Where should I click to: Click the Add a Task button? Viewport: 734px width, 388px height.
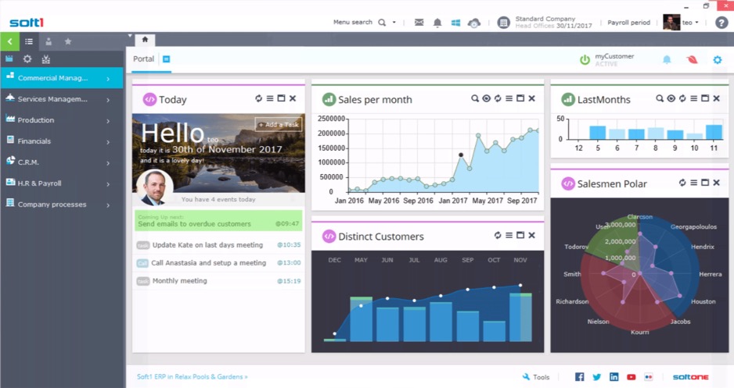point(279,124)
